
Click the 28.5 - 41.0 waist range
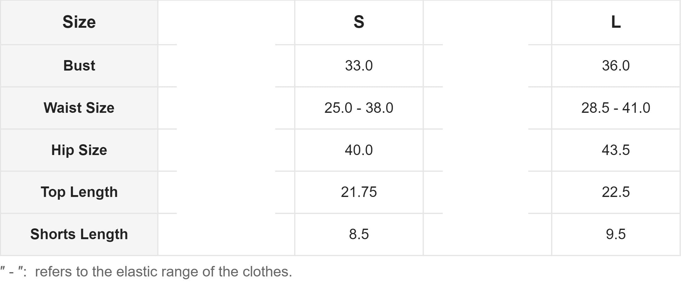(x=616, y=108)
